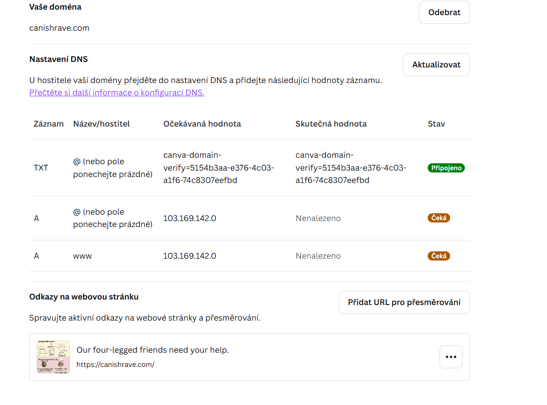Click the canishrave.com domain name text
The image size is (547, 405).
[59, 28]
